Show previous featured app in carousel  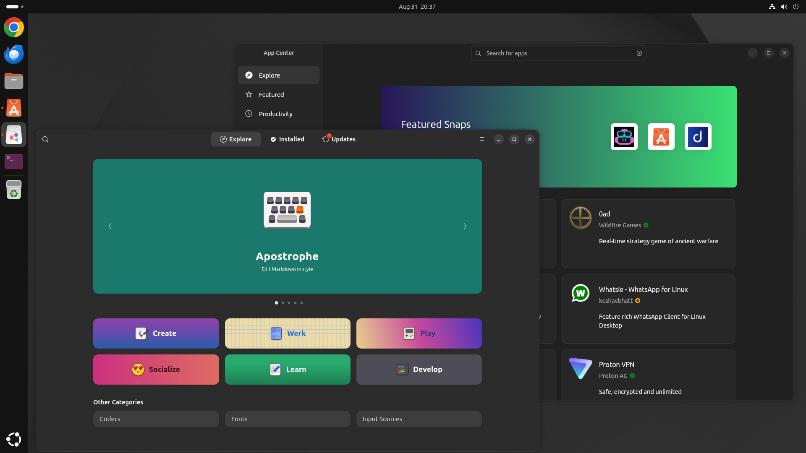(110, 226)
